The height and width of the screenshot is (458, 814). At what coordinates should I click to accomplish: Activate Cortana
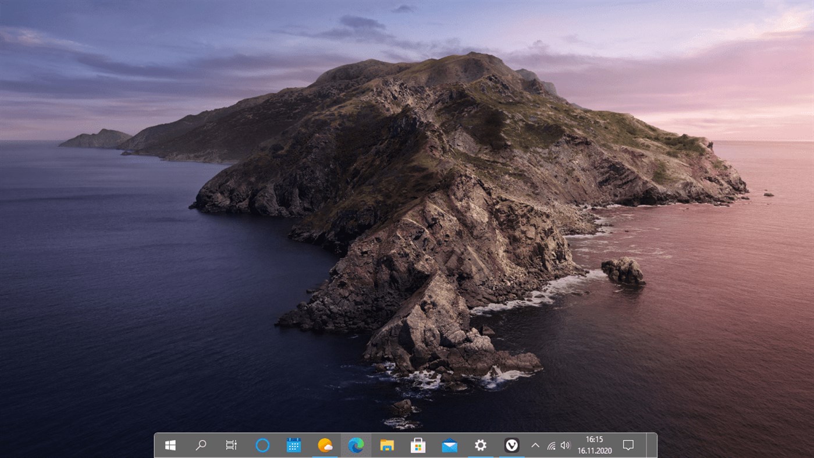tap(262, 445)
